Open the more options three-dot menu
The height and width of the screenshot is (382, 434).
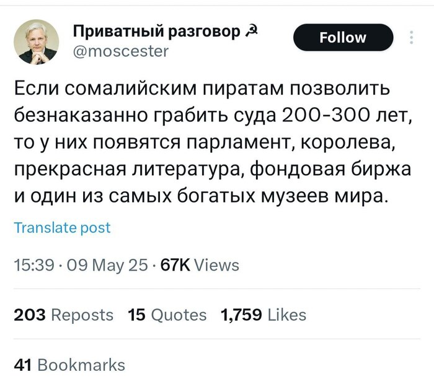[x=412, y=38]
